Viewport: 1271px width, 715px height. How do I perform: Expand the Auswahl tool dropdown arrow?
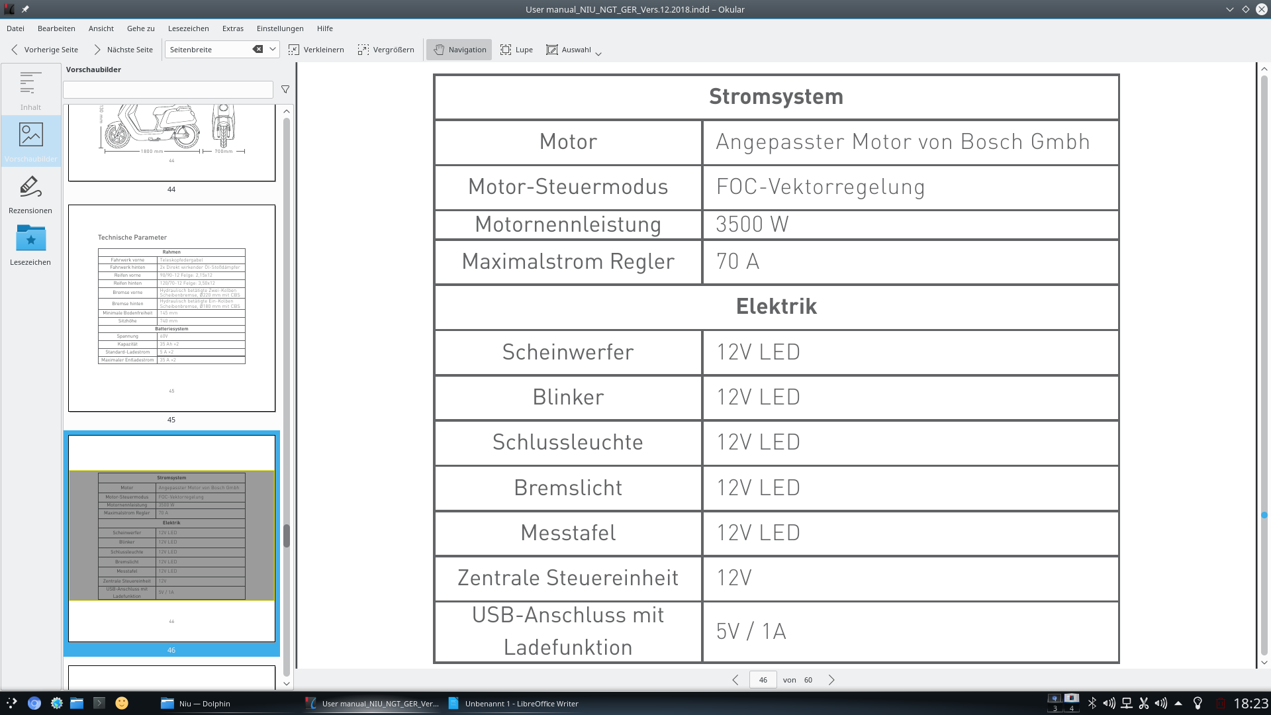pyautogui.click(x=598, y=54)
